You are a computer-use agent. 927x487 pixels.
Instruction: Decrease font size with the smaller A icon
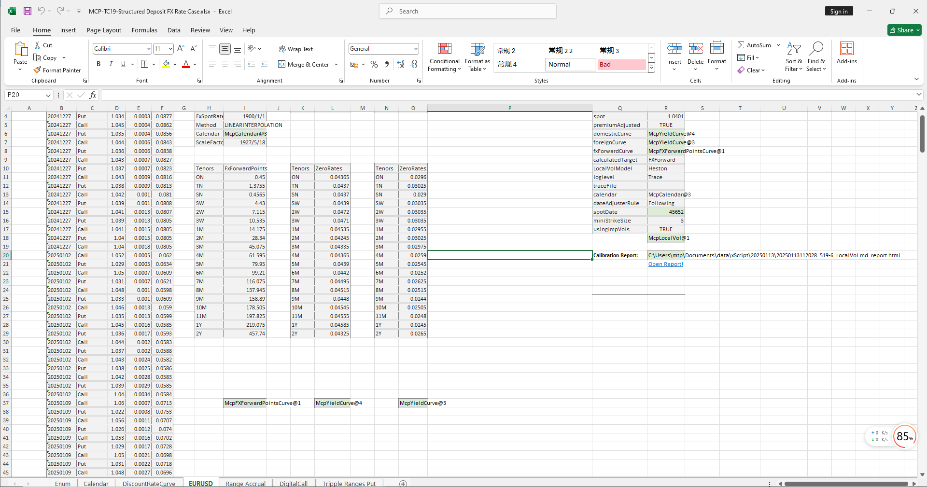pos(193,48)
